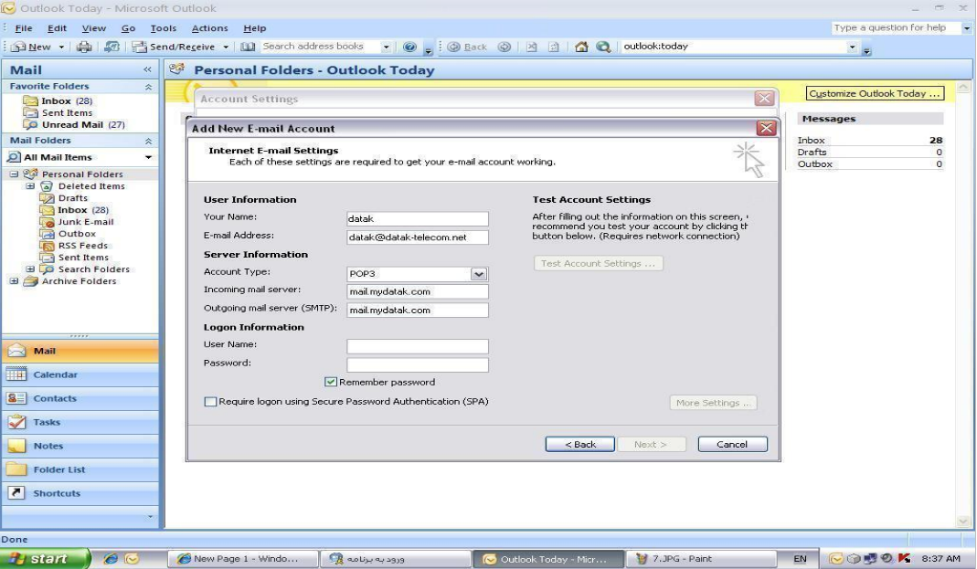Open Notes in navigation pane
Image resolution: width=977 pixels, height=569 pixels.
tap(80, 446)
